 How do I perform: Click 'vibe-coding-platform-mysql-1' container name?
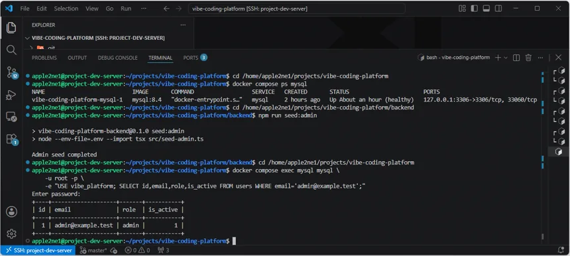tap(78, 99)
